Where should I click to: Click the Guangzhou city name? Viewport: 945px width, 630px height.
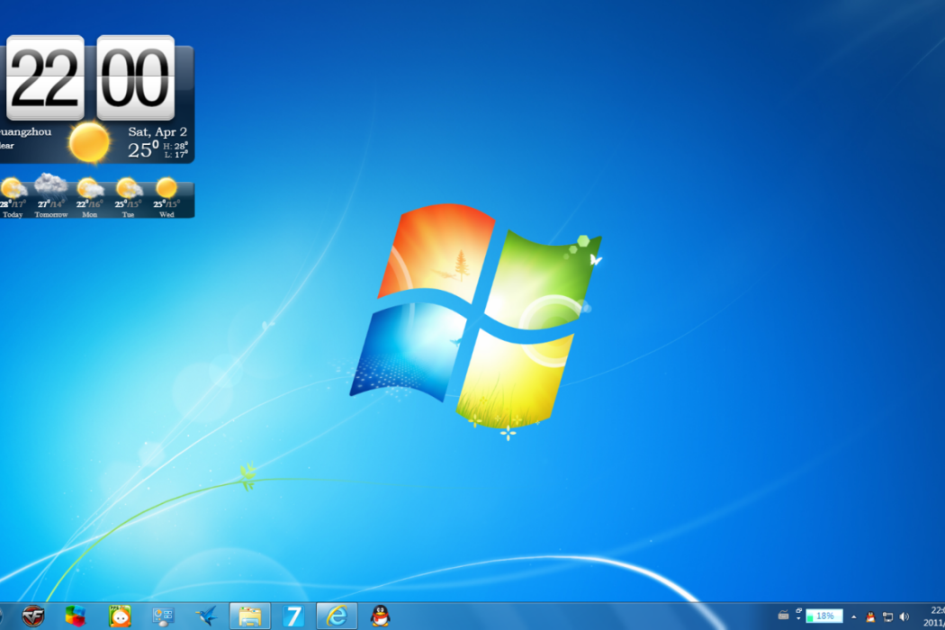[x=25, y=131]
